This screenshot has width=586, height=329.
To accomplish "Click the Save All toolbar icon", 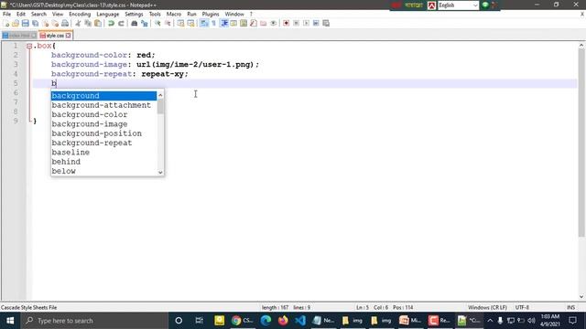I will coord(35,23).
